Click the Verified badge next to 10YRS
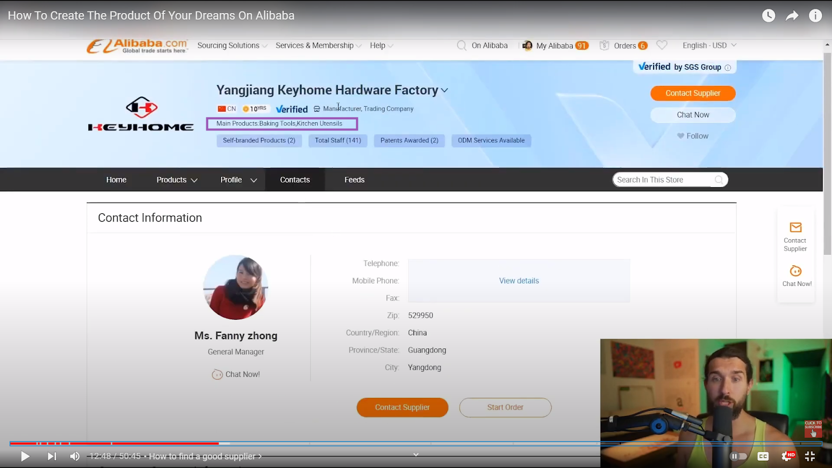The image size is (832, 468). coord(292,109)
